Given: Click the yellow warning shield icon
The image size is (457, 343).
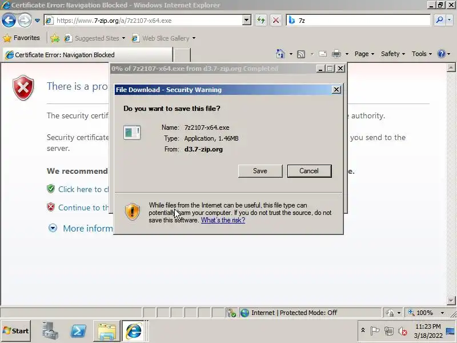Looking at the screenshot, I should coord(133,212).
